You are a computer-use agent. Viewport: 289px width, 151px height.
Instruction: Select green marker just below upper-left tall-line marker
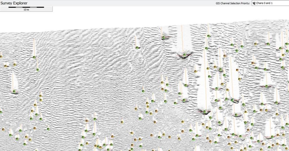[37, 70]
